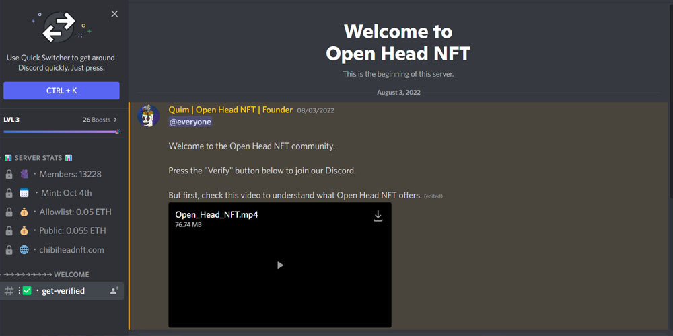Click lock icon beside Mint channel
Image resolution: width=673 pixels, height=336 pixels.
click(x=9, y=194)
